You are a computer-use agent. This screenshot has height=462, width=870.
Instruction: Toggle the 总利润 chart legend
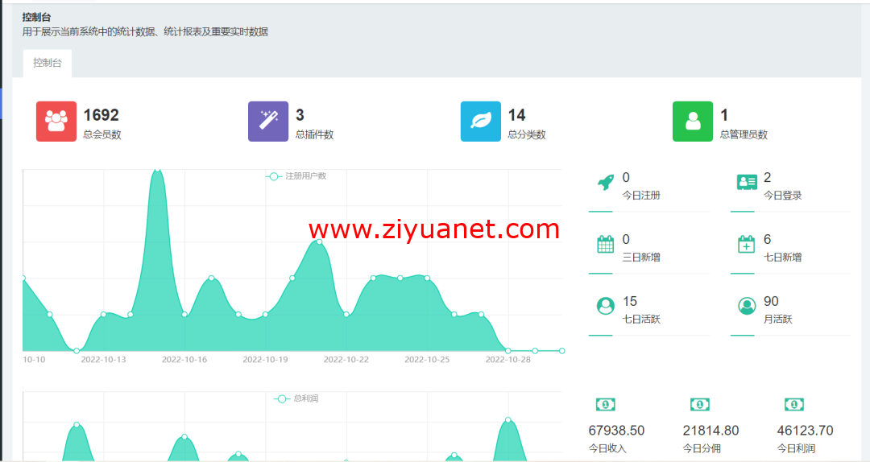pos(296,398)
